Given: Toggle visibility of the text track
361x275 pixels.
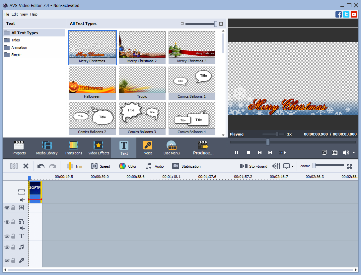Looking at the screenshot, I should tap(7, 236).
